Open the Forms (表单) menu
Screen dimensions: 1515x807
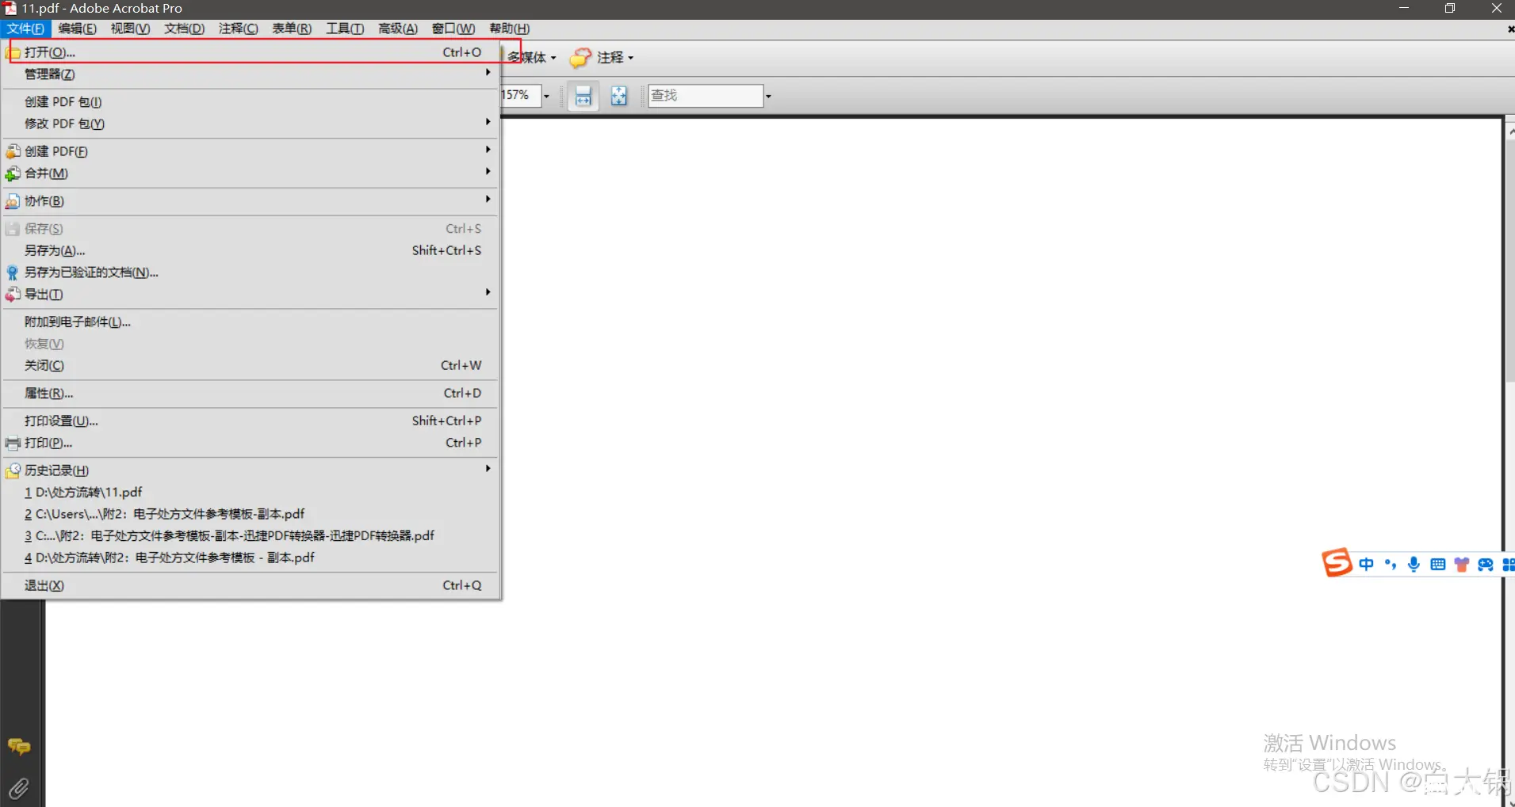pyautogui.click(x=292, y=29)
